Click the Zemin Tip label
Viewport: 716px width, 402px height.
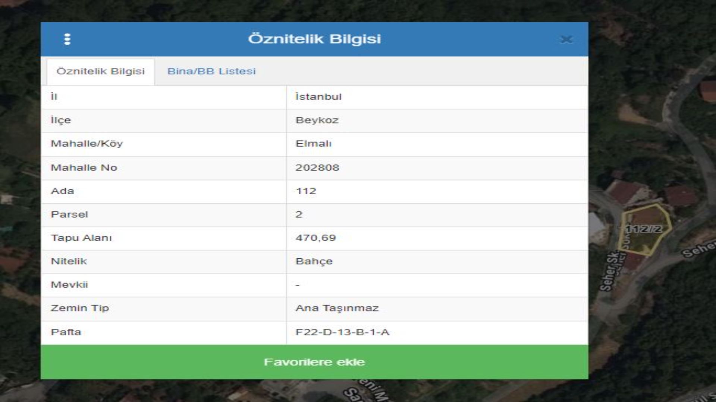point(80,308)
